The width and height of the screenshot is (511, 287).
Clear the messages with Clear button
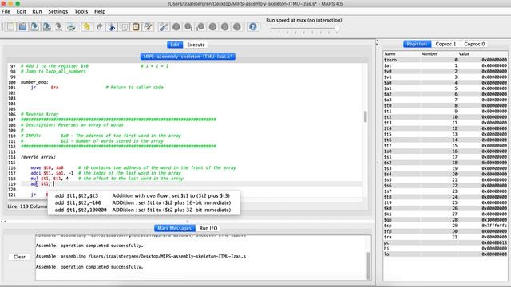point(19,257)
